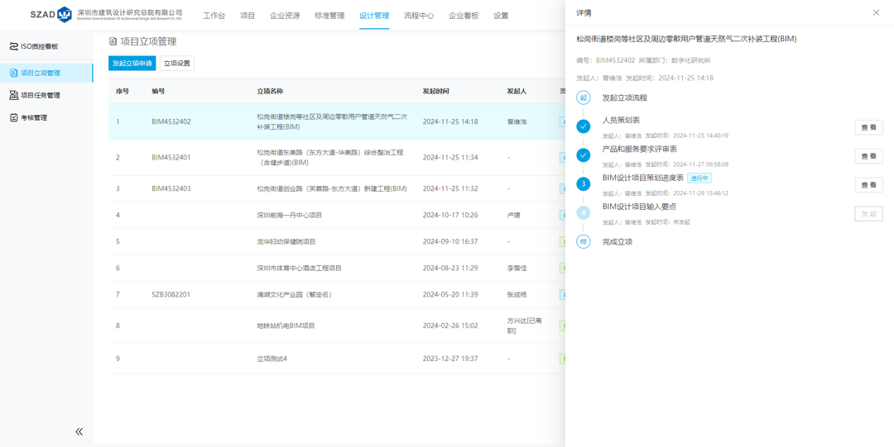Click the 终 end step circle
894x447 pixels.
click(x=583, y=242)
